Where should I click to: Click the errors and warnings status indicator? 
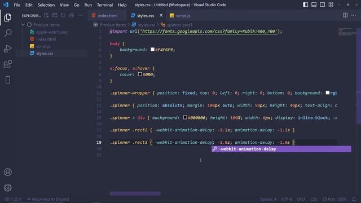tap(14, 199)
